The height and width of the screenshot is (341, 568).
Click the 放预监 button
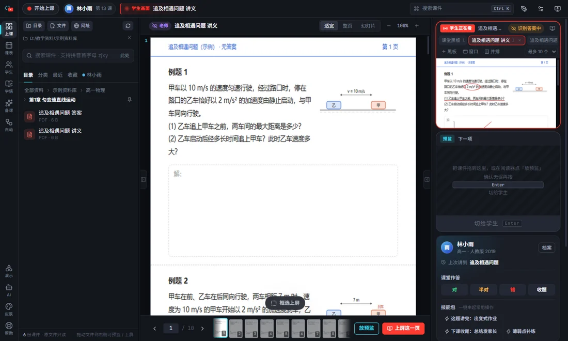click(366, 328)
